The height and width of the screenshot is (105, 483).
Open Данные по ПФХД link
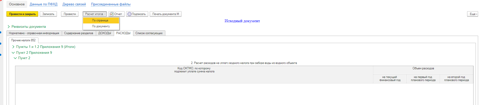(x=44, y=4)
